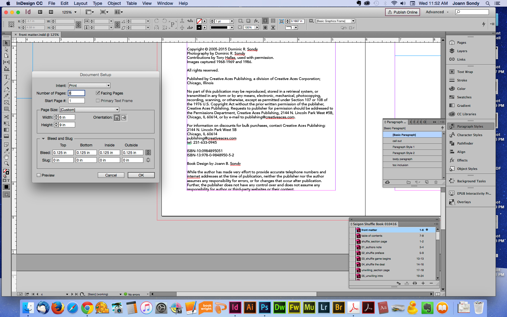
Task: Synchronize styles in the Book panel
Action: (x=399, y=283)
